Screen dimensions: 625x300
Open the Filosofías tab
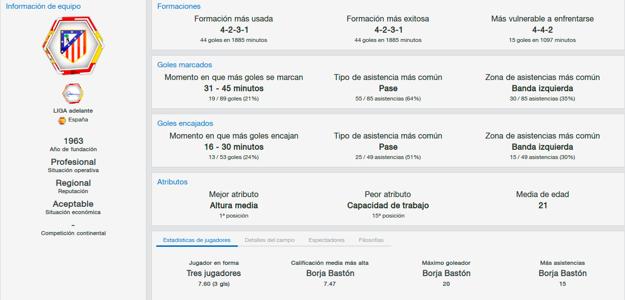tap(371, 240)
